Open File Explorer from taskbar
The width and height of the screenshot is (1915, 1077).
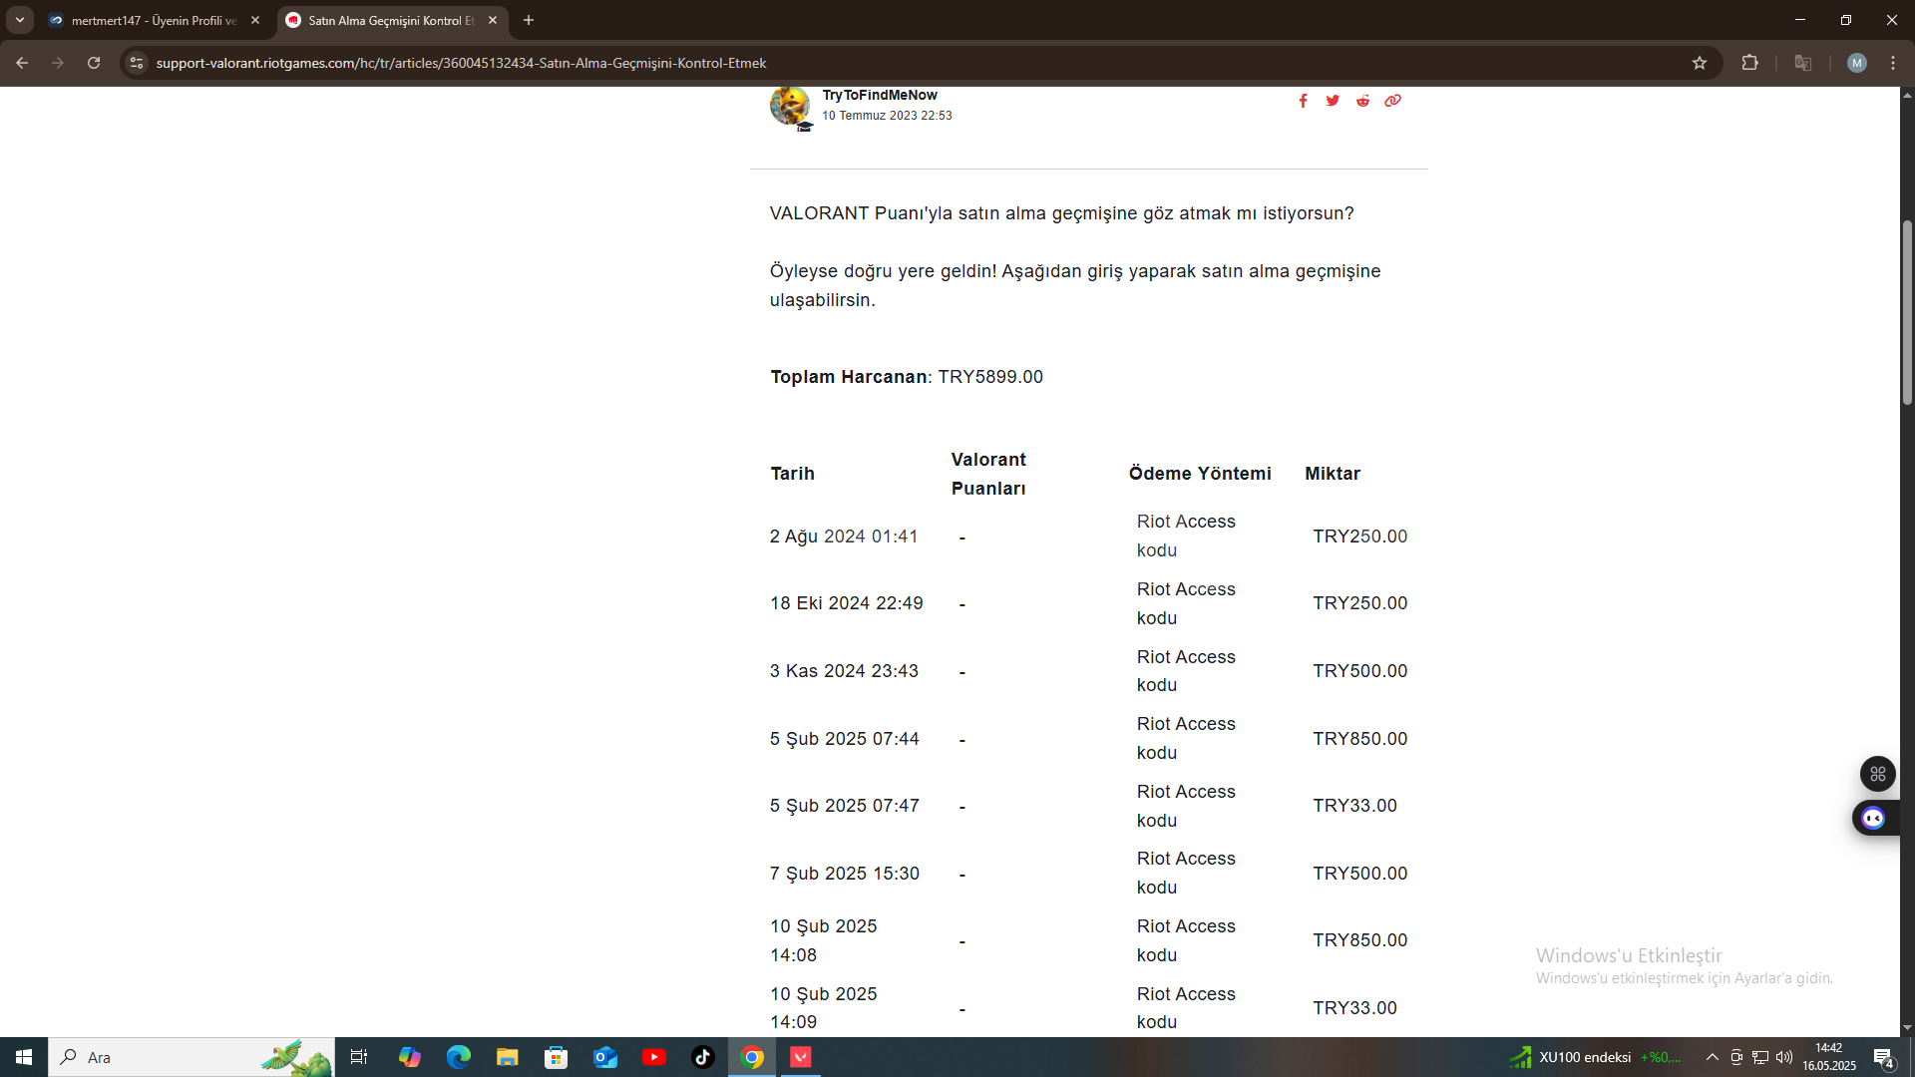point(507,1057)
